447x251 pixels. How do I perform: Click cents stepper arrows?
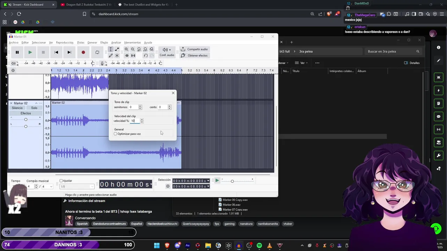169,107
